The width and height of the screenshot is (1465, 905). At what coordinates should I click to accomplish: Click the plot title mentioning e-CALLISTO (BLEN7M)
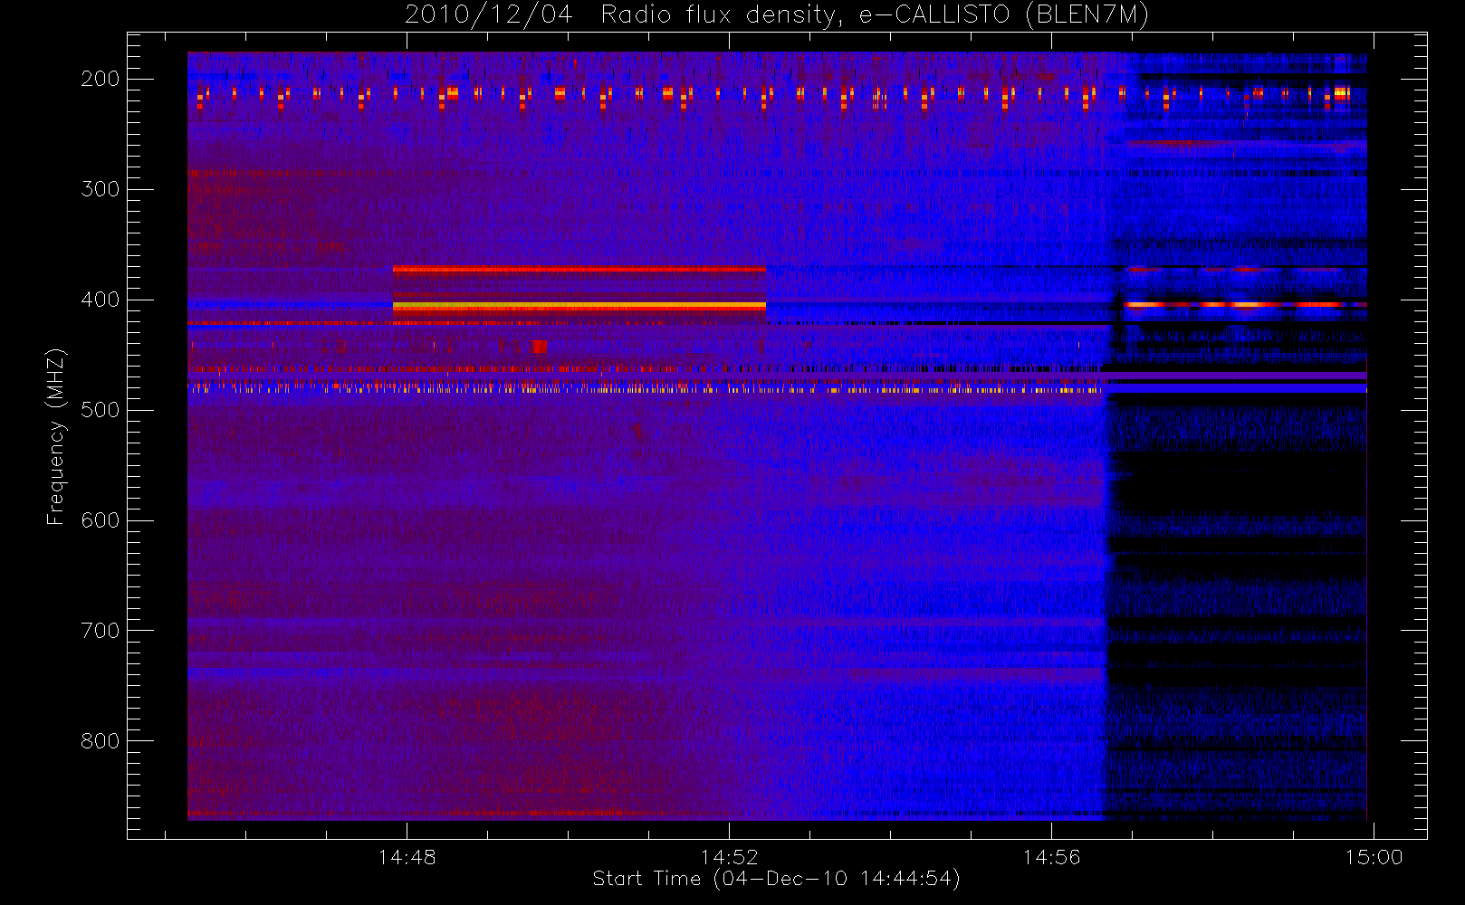pyautogui.click(x=776, y=14)
